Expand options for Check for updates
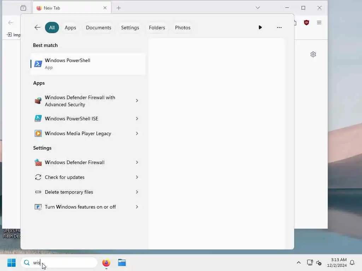The image size is (362, 271). pos(137,177)
